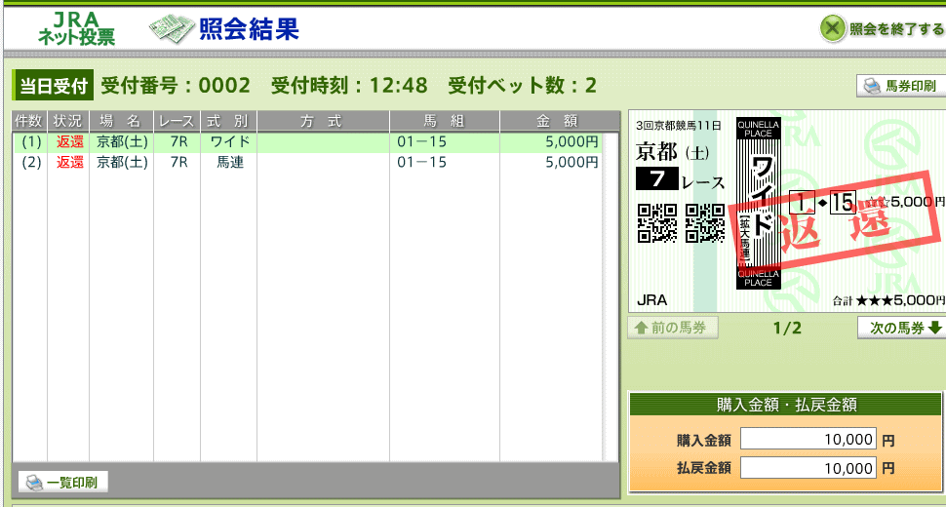This screenshot has width=946, height=507.
Task: Click the 場名 column header
Action: (x=121, y=121)
